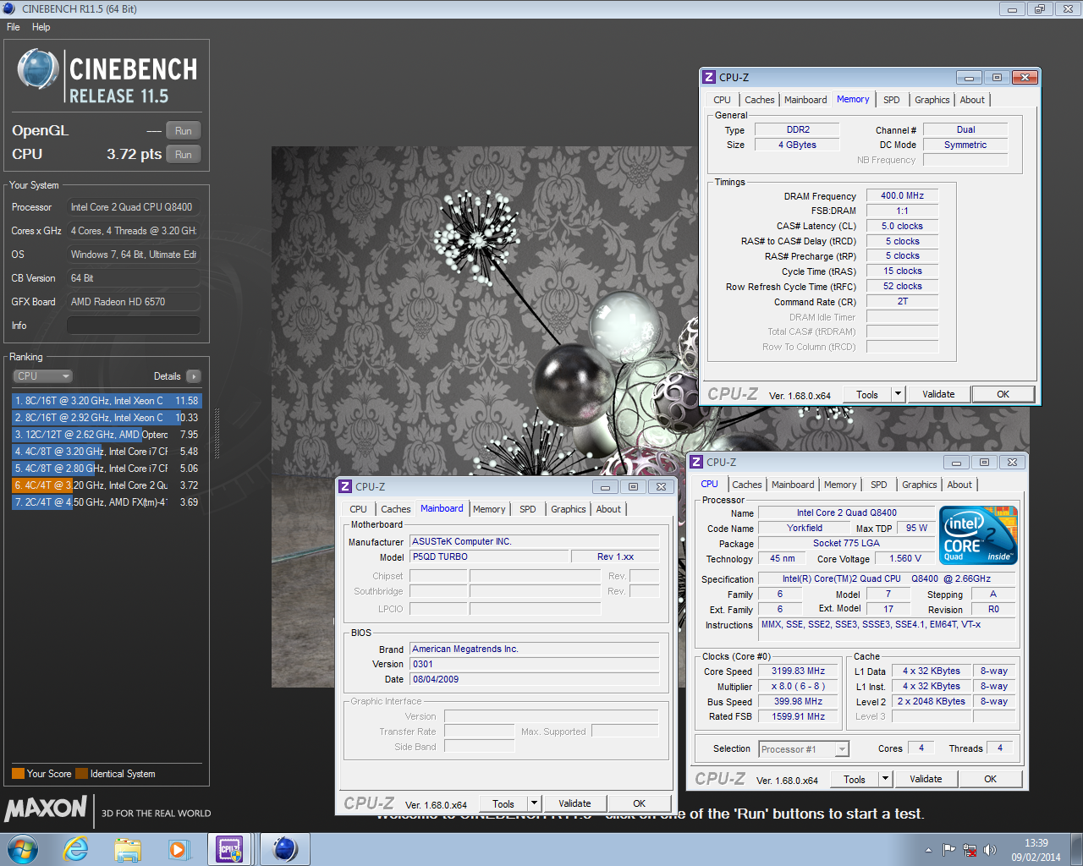The image size is (1083, 866).
Task: Click Tools button in Mainboard CPU-Z window
Action: [503, 803]
